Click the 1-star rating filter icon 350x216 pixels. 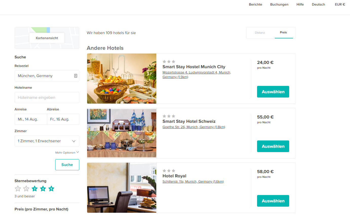(18, 189)
